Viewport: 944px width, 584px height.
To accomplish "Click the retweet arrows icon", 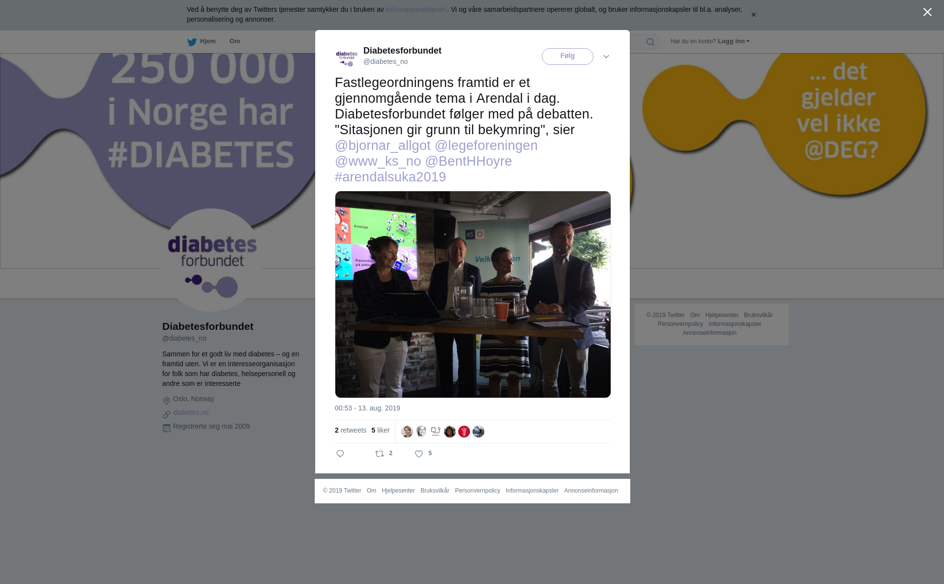I will 380,454.
